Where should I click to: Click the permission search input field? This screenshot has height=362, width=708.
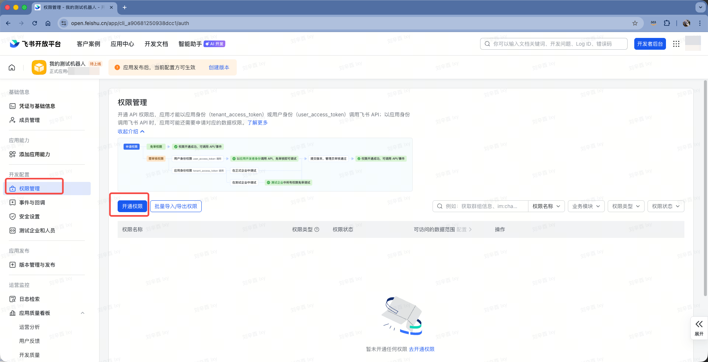483,206
